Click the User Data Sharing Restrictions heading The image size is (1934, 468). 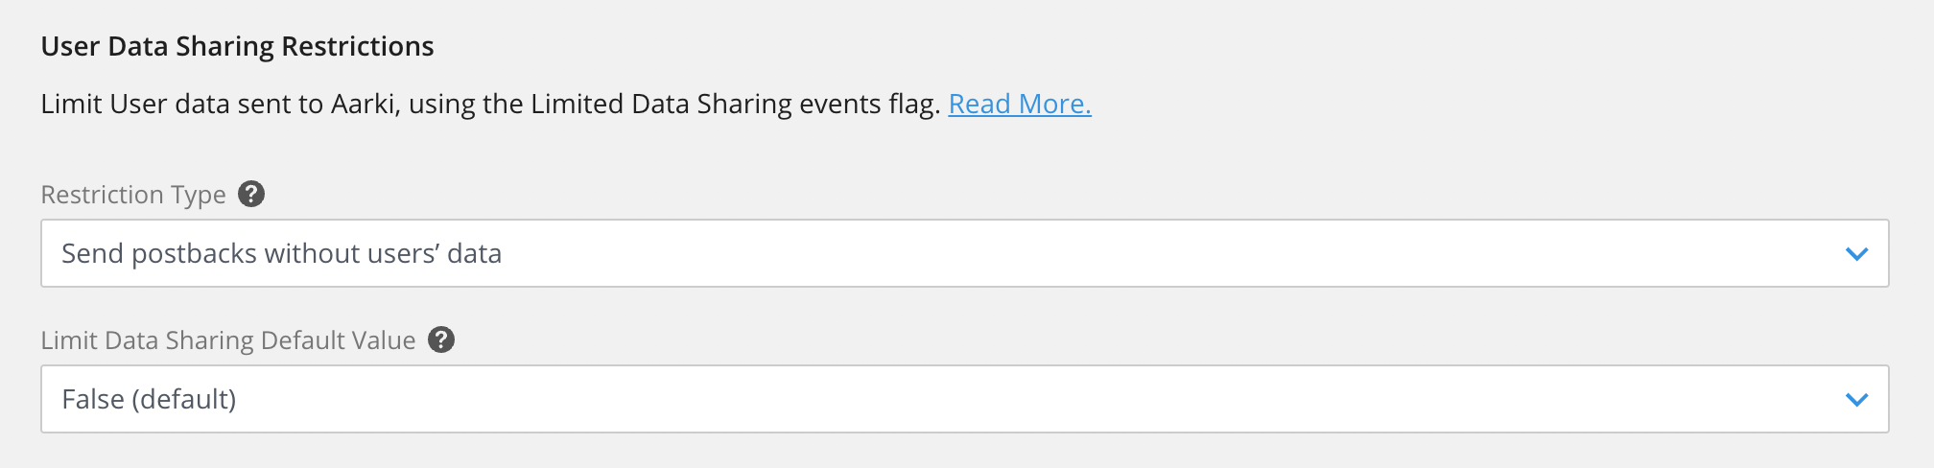(x=238, y=46)
